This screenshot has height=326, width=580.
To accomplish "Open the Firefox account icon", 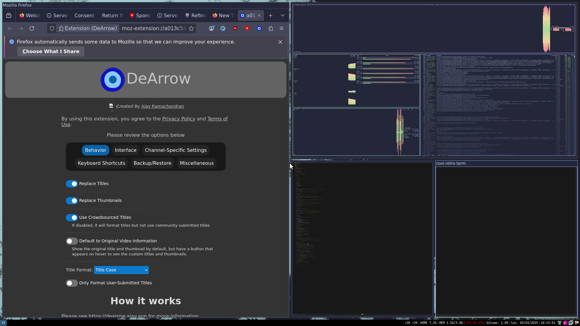I will [x=211, y=28].
